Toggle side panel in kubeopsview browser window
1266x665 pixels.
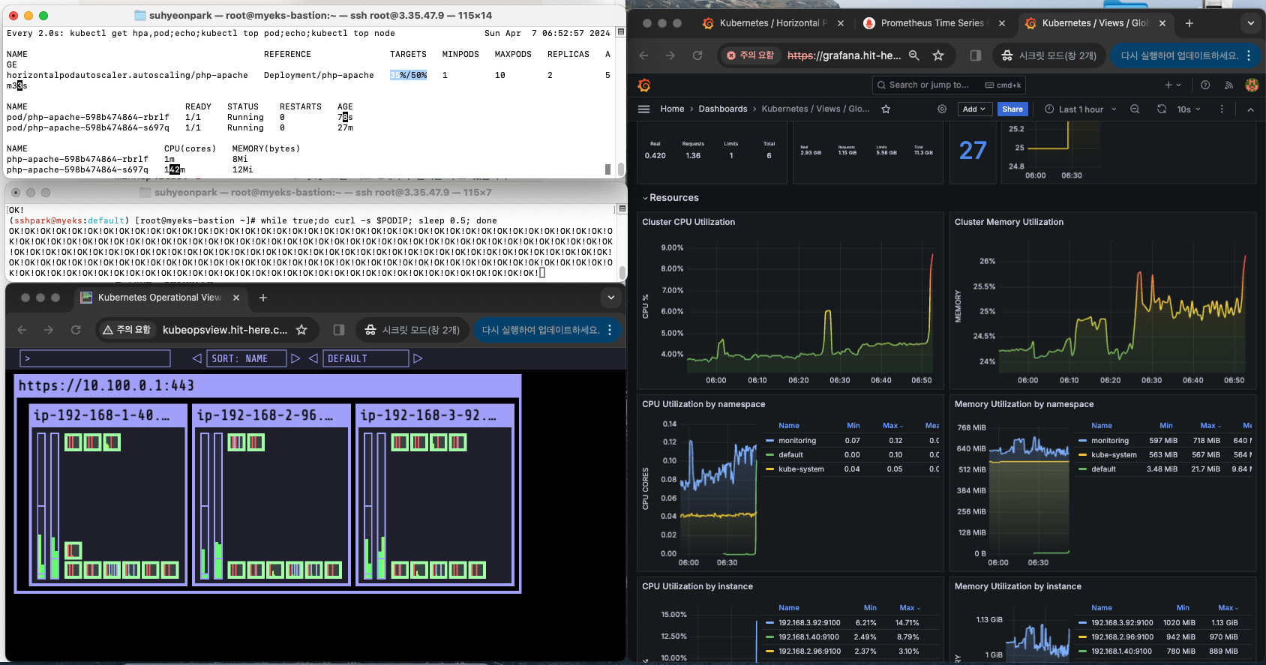click(339, 329)
